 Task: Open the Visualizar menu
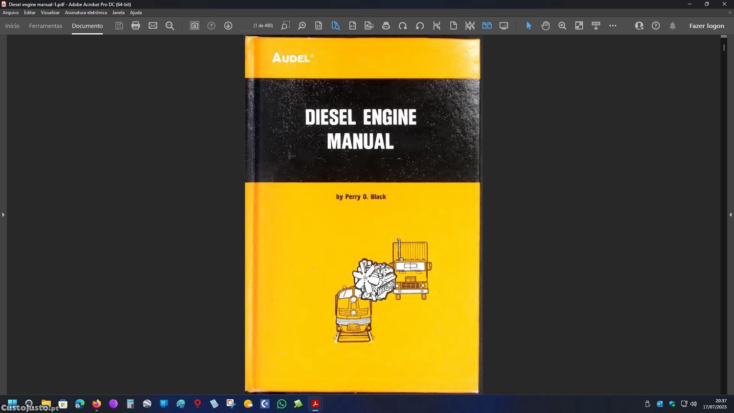[50, 13]
